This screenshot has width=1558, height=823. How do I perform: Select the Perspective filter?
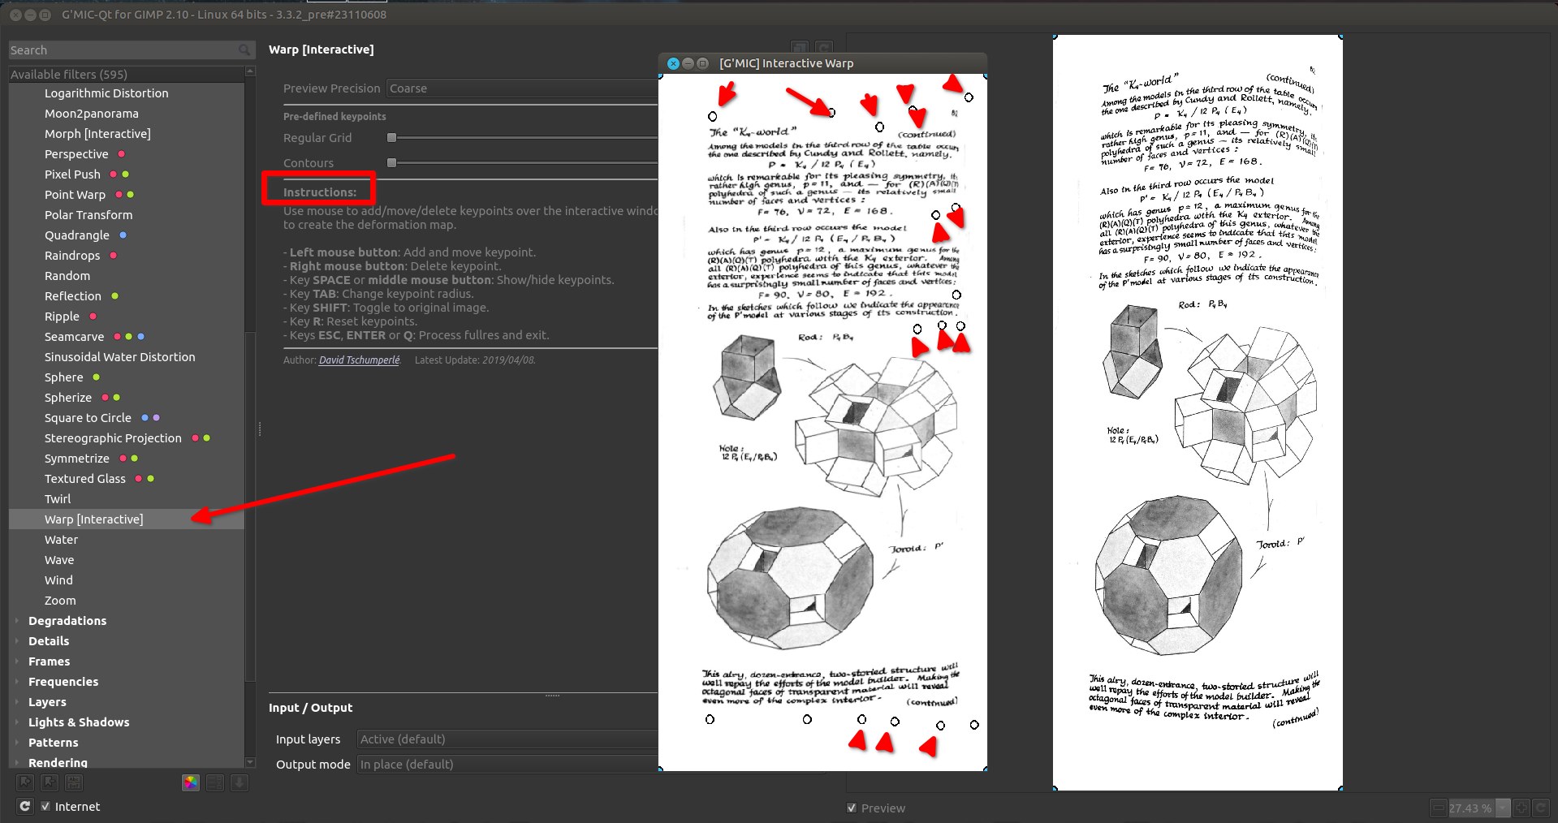[76, 154]
